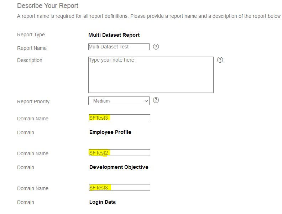The height and width of the screenshot is (214, 282).
Task: Click the Report Type label
Action: click(x=31, y=35)
